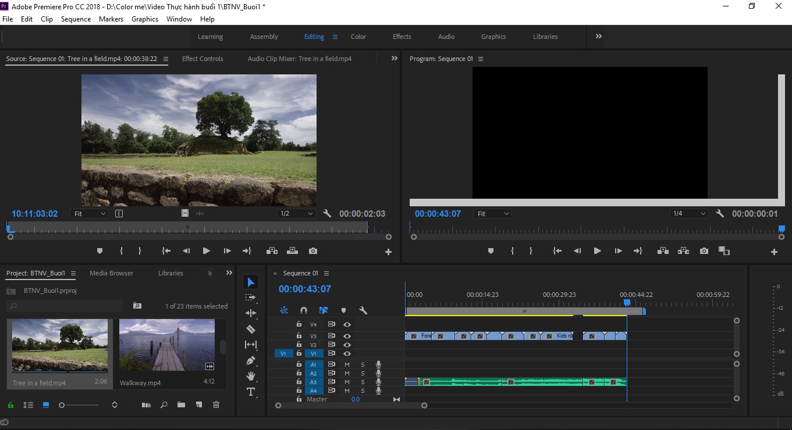Toggle the timeline Snap magnet button

(303, 310)
